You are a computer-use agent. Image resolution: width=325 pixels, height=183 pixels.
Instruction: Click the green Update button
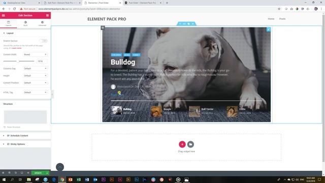[38, 173]
